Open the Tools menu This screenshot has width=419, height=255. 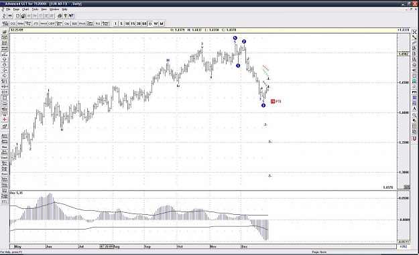(x=35, y=9)
